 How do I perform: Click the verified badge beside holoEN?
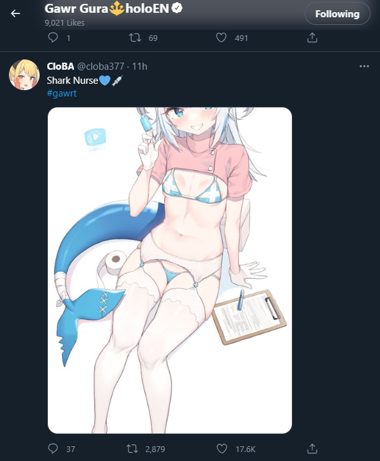pos(177,8)
